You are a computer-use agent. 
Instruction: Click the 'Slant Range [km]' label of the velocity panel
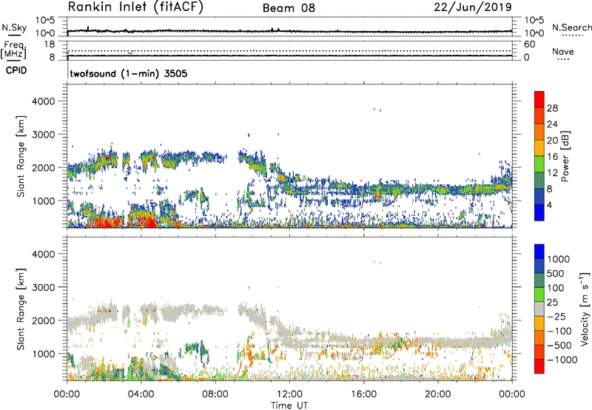tap(21, 309)
